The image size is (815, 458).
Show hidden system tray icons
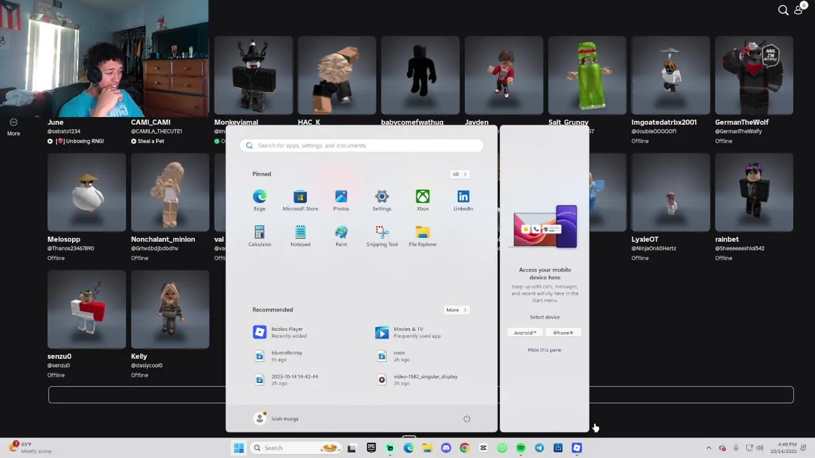[x=709, y=448]
